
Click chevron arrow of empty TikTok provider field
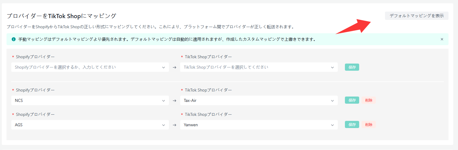(332, 67)
